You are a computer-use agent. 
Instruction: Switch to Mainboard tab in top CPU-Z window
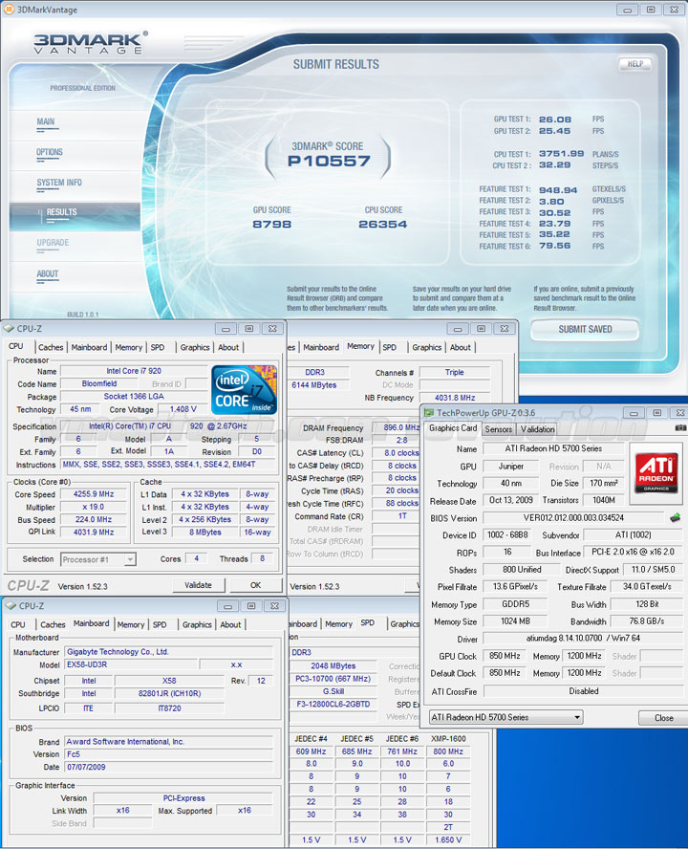tap(89, 348)
